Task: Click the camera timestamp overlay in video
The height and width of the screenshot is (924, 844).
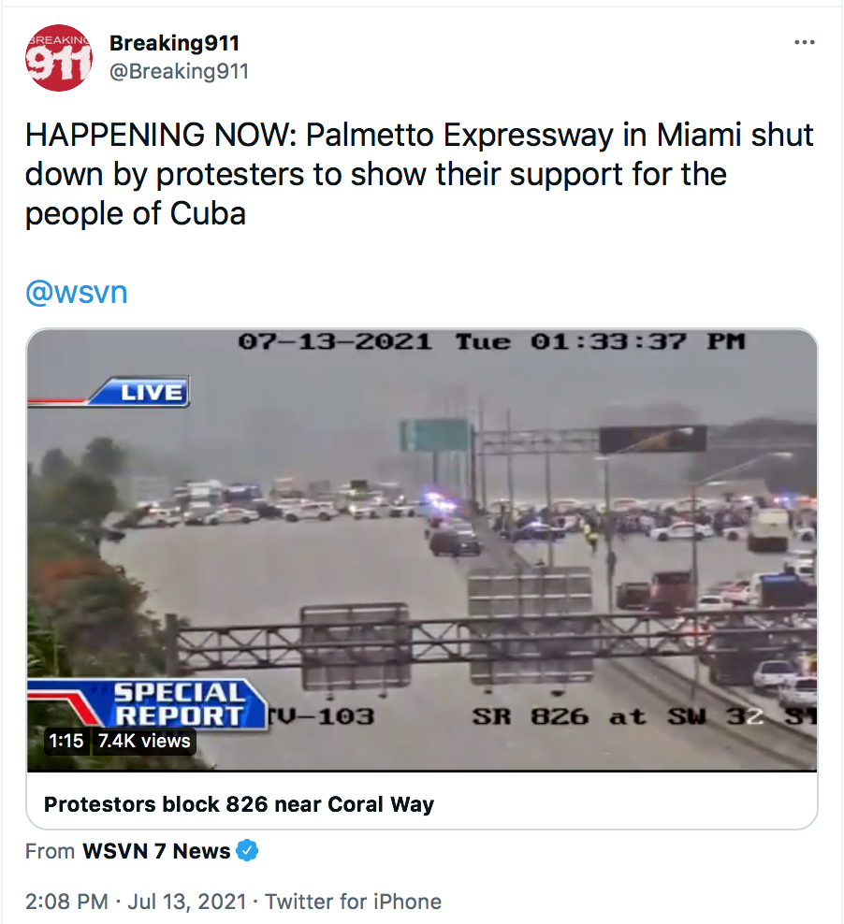Action: pyautogui.click(x=491, y=341)
